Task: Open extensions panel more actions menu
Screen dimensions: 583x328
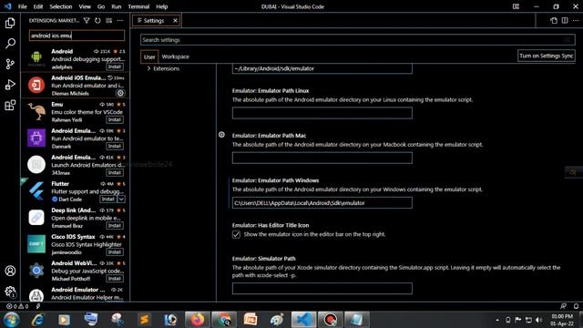Action: pos(119,20)
